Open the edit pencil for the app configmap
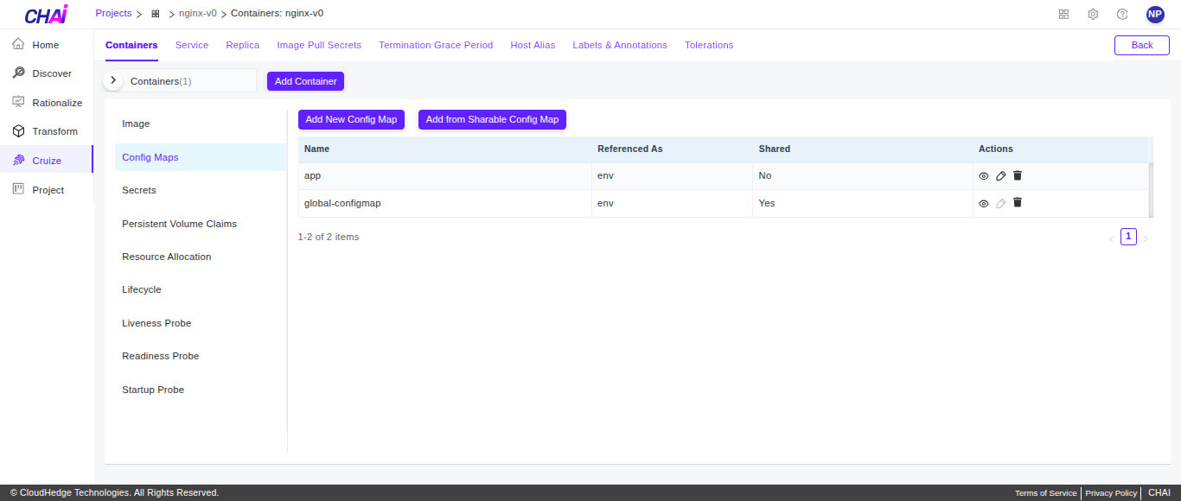The image size is (1181, 501). (x=1000, y=175)
